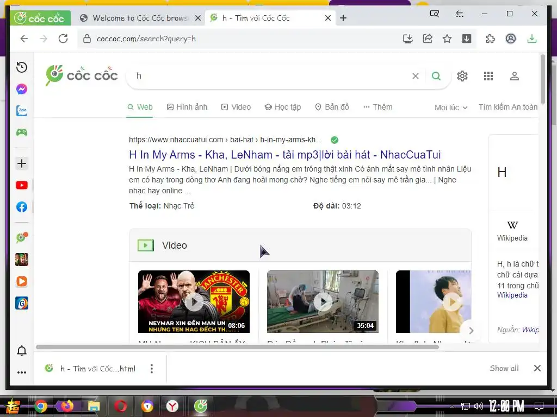557x417 pixels.
Task: Play the yellow shirt singer video thumbnail
Action: [434, 302]
